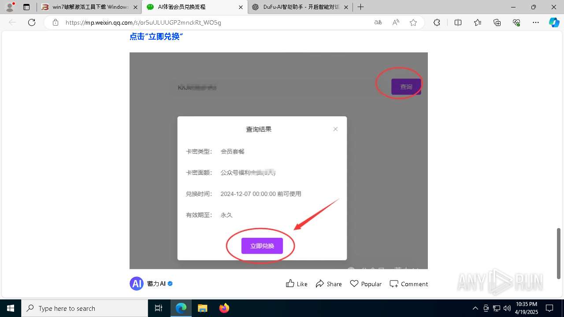Image resolution: width=564 pixels, height=317 pixels.
Task: Close the AI体验会员兑换流程 tab
Action: pyautogui.click(x=241, y=7)
